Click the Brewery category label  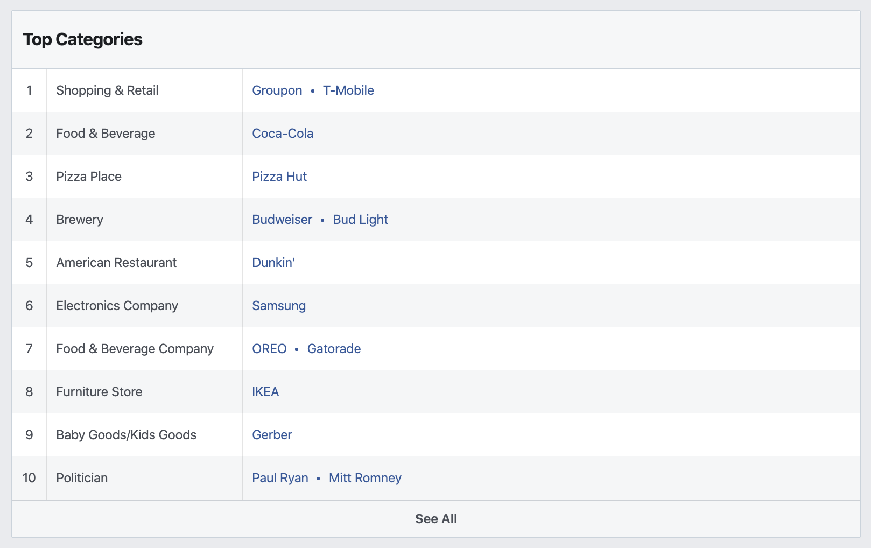click(x=80, y=219)
